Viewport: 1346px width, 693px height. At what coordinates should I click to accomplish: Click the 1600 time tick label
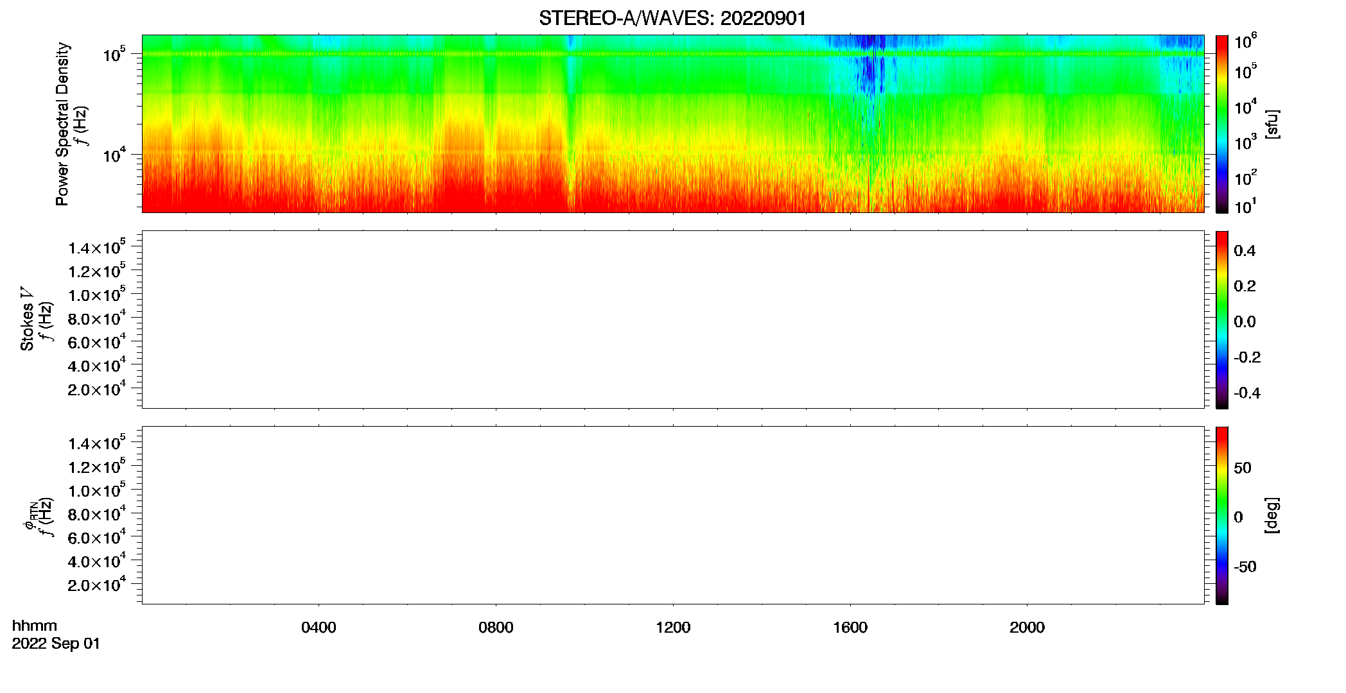click(x=850, y=628)
